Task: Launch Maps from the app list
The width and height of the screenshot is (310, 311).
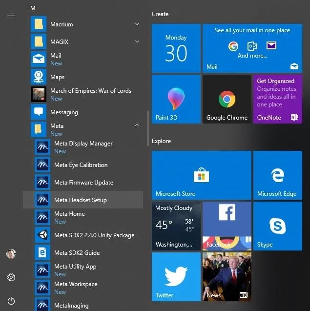Action: 83,77
